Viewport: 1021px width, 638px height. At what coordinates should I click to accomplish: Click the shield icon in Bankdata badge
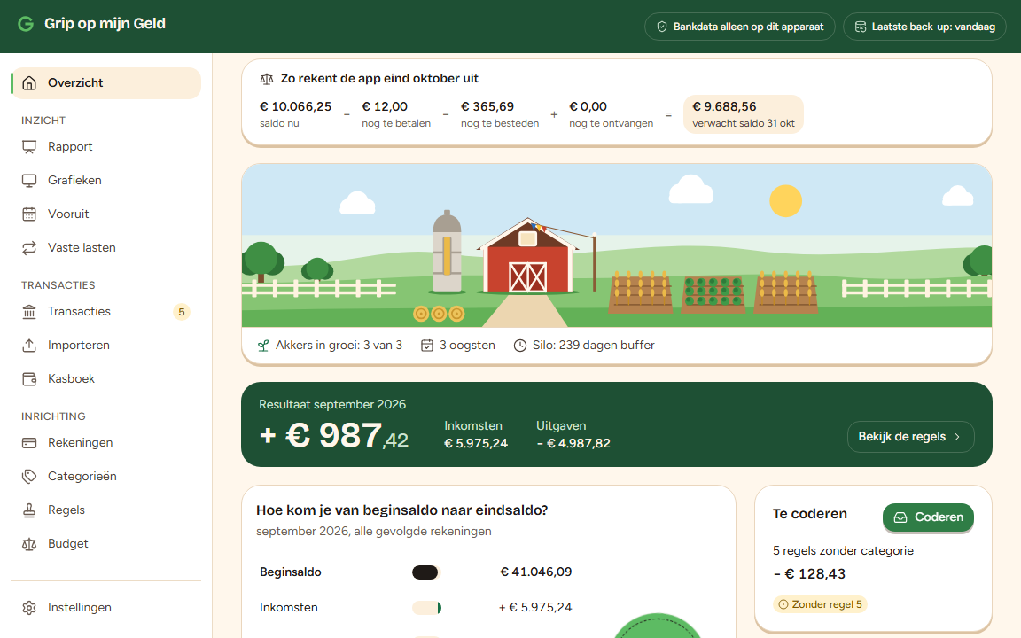pyautogui.click(x=661, y=27)
